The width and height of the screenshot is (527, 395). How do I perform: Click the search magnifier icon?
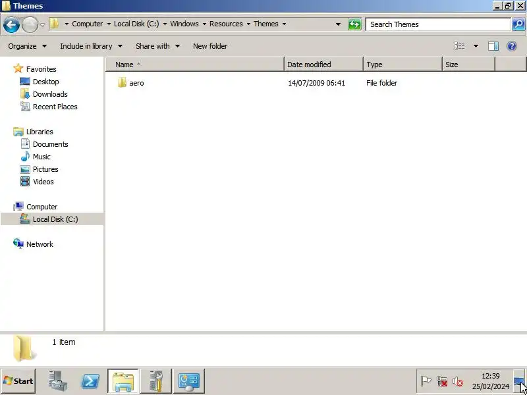point(518,24)
